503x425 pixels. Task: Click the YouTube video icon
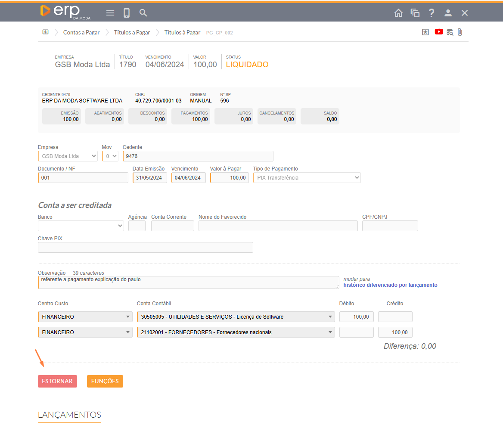click(x=439, y=32)
